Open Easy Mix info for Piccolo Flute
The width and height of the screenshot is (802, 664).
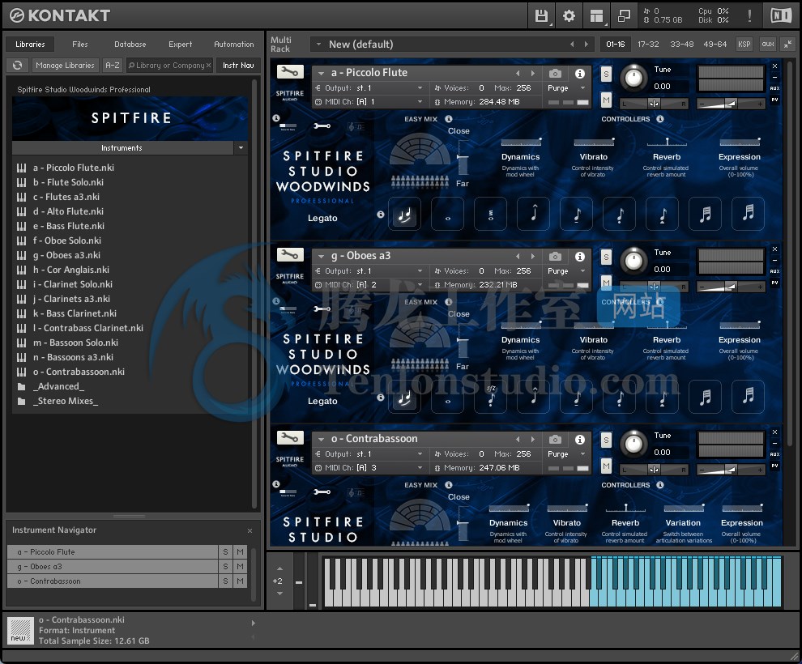point(449,118)
